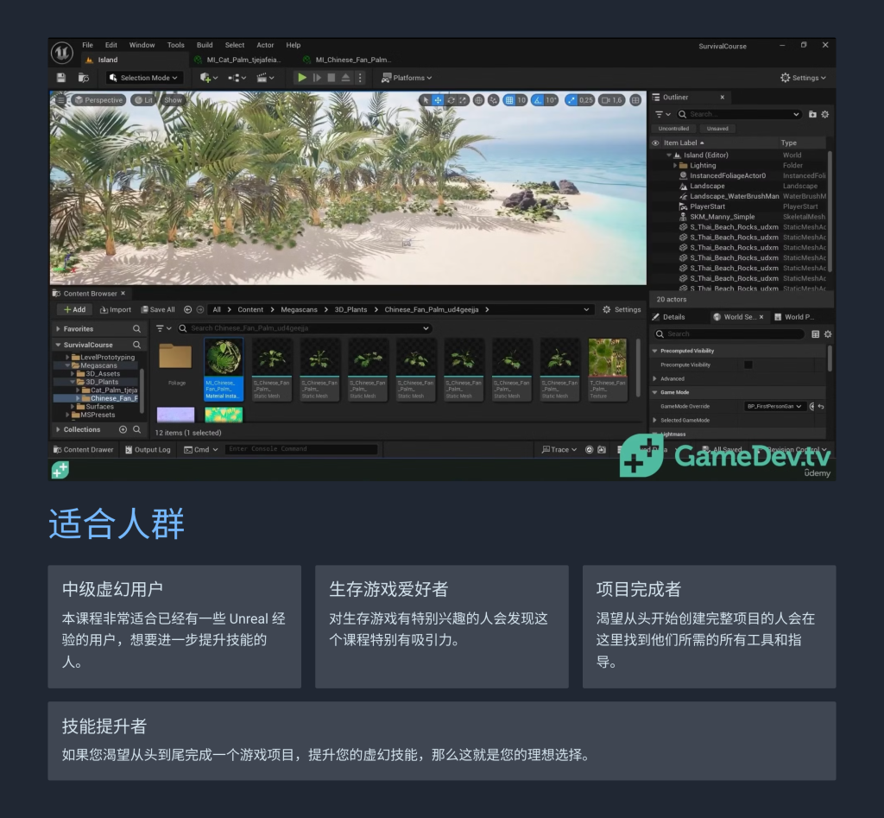Click the Add button in Content Browser
The width and height of the screenshot is (884, 818).
click(x=74, y=310)
